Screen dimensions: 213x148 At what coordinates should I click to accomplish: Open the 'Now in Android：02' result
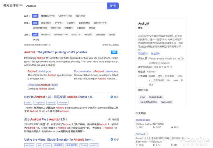59,97
